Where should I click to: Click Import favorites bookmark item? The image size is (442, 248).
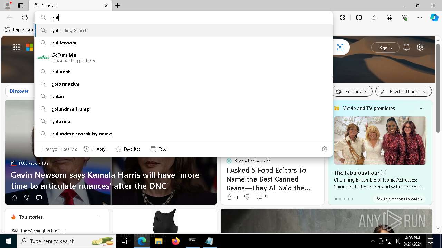20,30
